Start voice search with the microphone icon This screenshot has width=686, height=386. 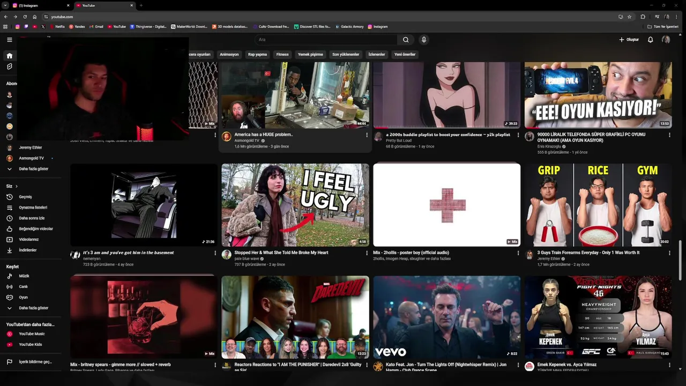pyautogui.click(x=423, y=40)
